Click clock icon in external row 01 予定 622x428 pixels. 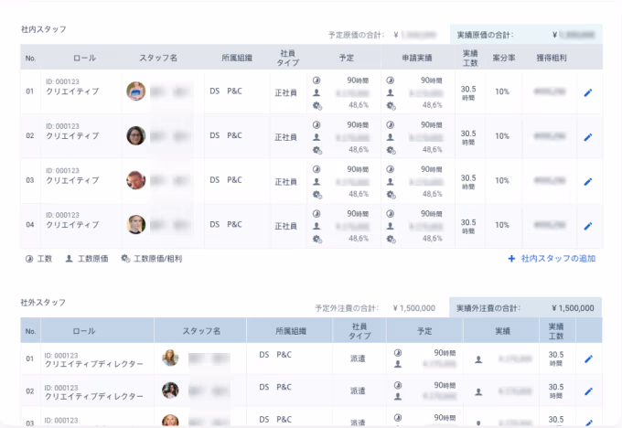[398, 353]
